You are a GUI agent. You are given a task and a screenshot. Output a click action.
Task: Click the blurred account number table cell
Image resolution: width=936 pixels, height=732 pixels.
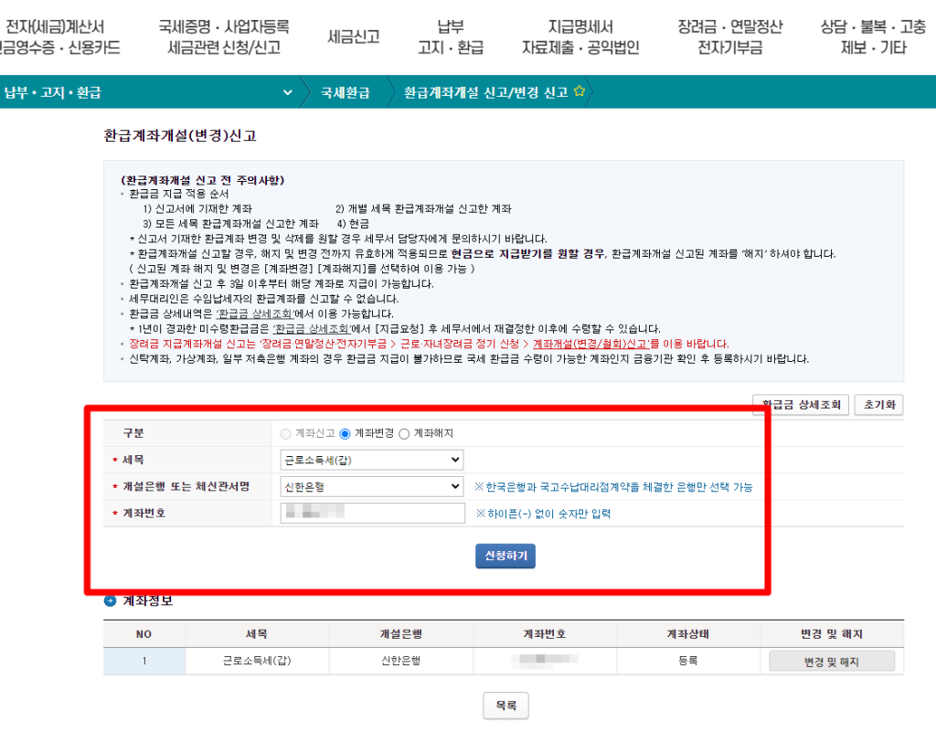click(545, 660)
